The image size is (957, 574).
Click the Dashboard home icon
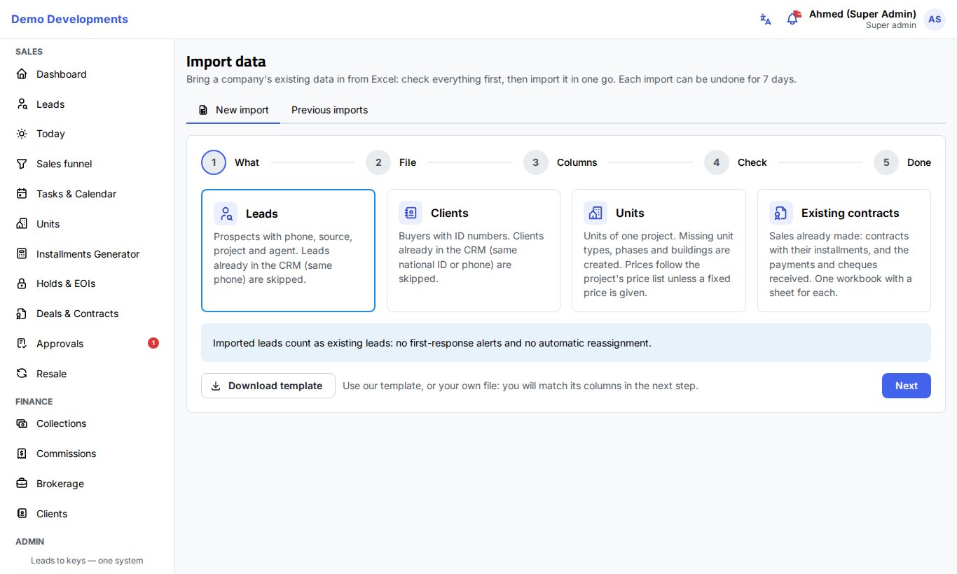click(x=22, y=74)
